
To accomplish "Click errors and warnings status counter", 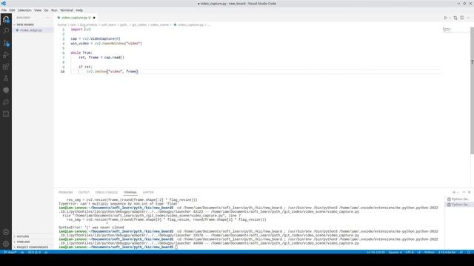I will point(34,252).
